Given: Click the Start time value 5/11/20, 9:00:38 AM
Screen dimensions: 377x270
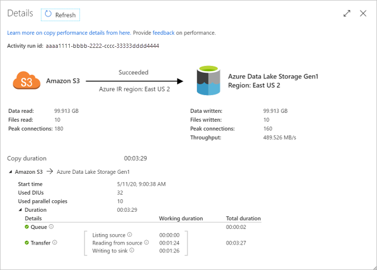Looking at the screenshot, I should coord(141,184).
